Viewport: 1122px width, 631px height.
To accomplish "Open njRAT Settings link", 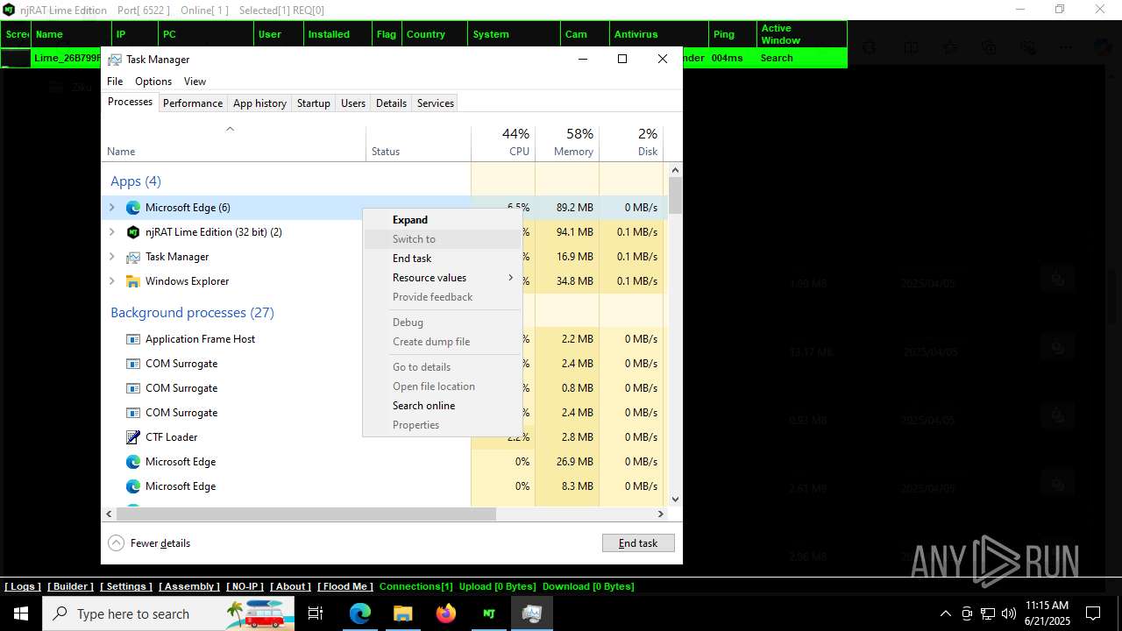I will pos(126,586).
